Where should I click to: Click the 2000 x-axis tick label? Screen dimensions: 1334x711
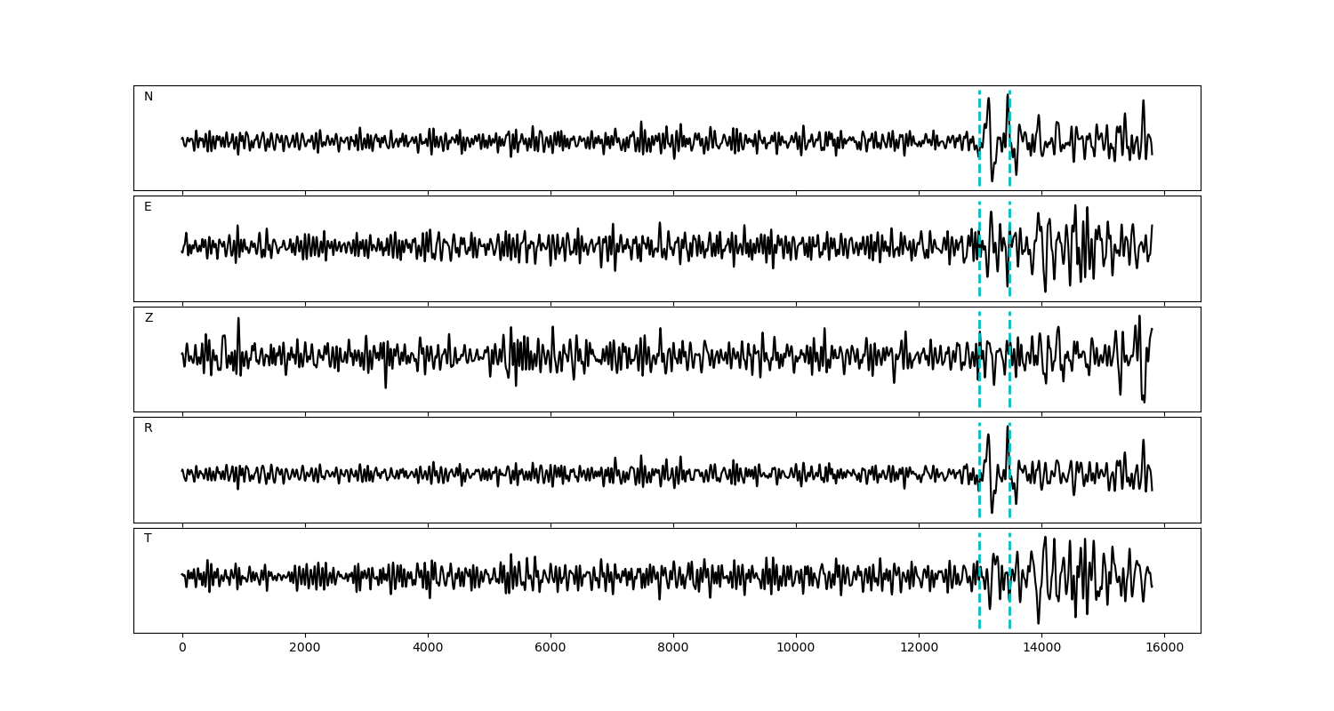(x=305, y=649)
